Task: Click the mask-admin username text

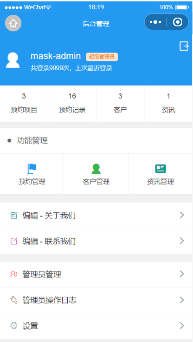Action: tap(56, 56)
